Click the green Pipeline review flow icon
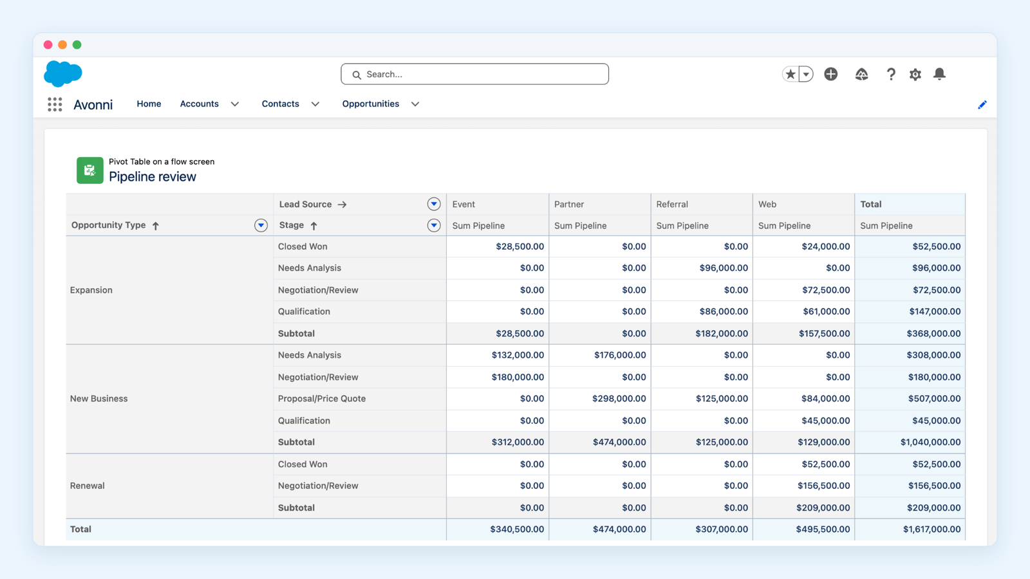This screenshot has height=579, width=1030. 90,170
